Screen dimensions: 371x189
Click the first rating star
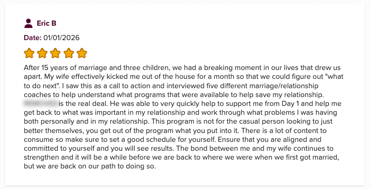pos(29,53)
